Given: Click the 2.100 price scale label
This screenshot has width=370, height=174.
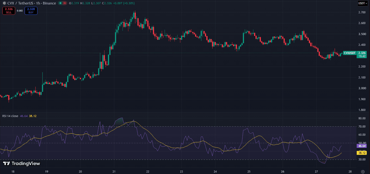Looking at the screenshot, I should [x=362, y=77].
